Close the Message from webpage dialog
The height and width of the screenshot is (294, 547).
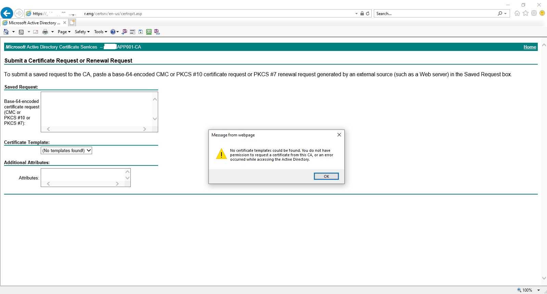339,135
